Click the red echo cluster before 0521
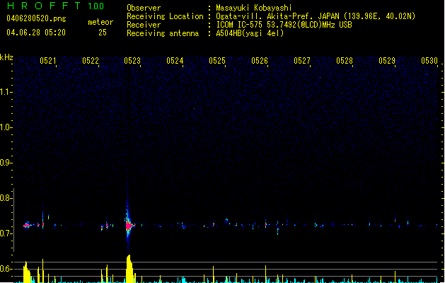 pos(27,226)
